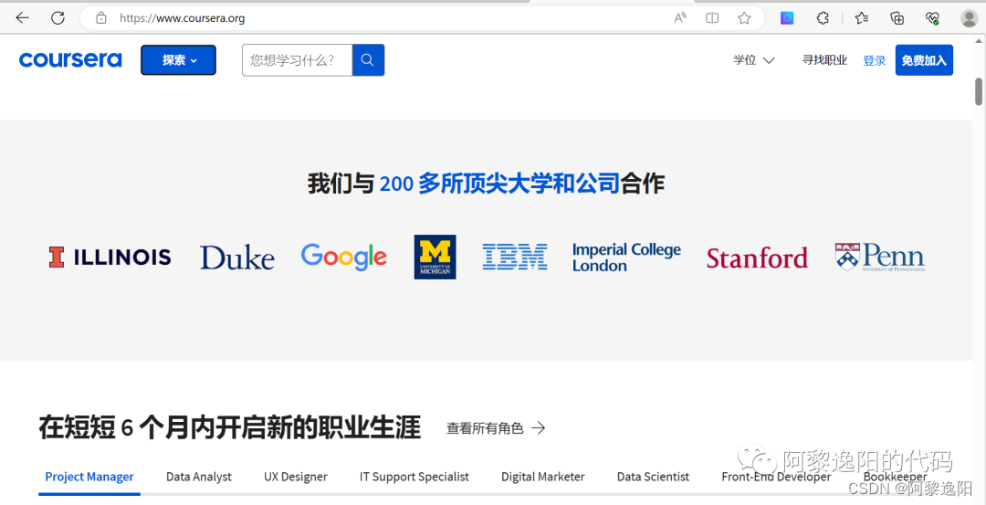Viewport: 986px width, 505px height.
Task: Click the IBM logo
Action: point(515,257)
